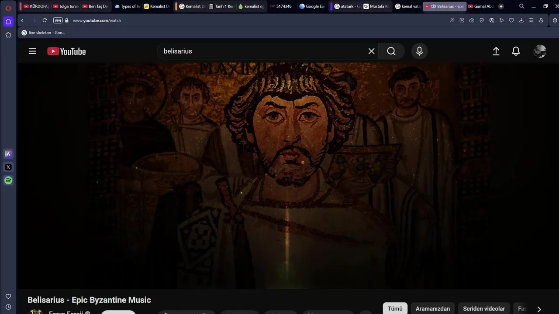559x314 pixels.
Task: Start voice search with microphone icon
Action: tap(419, 51)
